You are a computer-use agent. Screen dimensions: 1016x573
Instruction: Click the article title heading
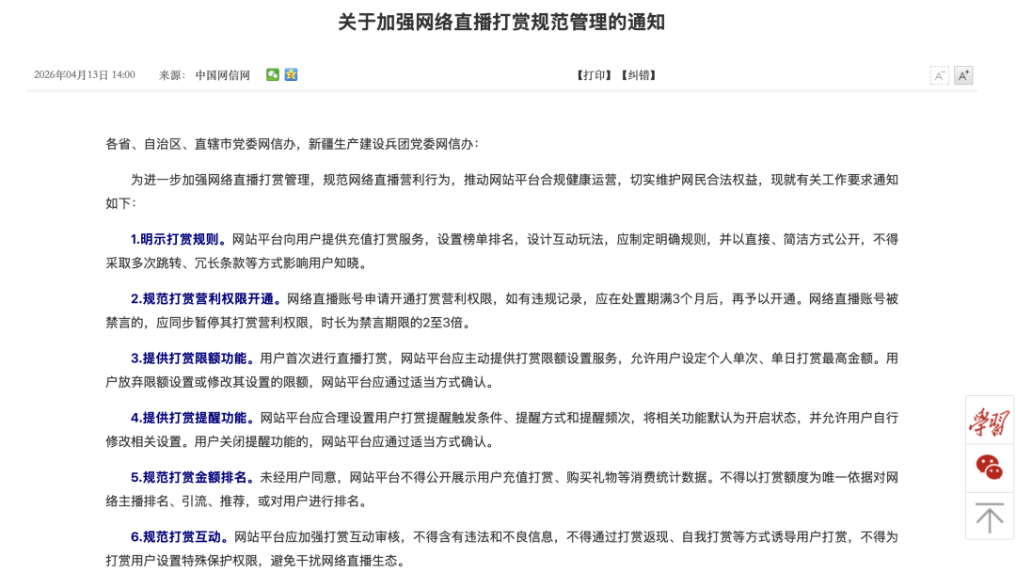(x=501, y=23)
